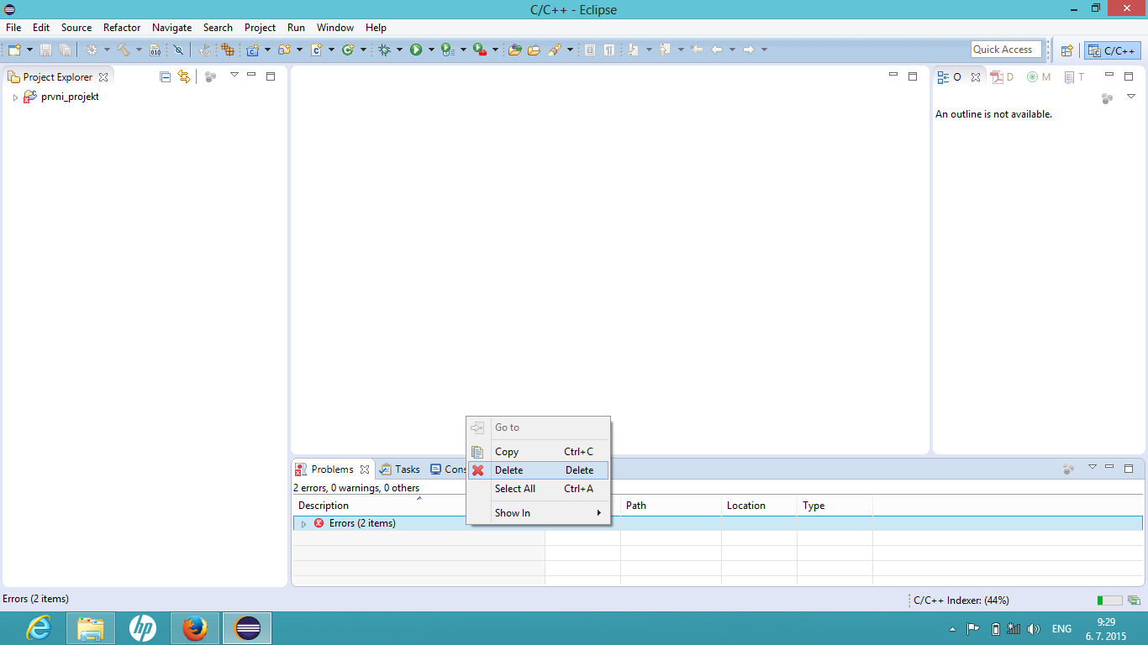The image size is (1148, 645).
Task: Switch to the Tasks tab
Action: coord(400,469)
